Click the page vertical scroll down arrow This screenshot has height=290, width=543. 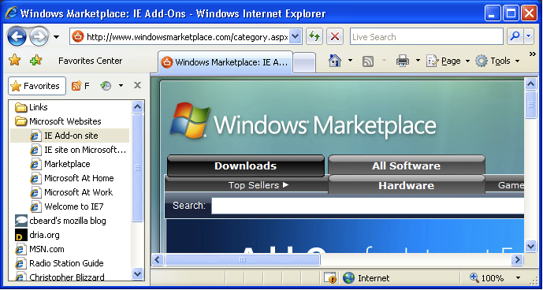[x=530, y=247]
